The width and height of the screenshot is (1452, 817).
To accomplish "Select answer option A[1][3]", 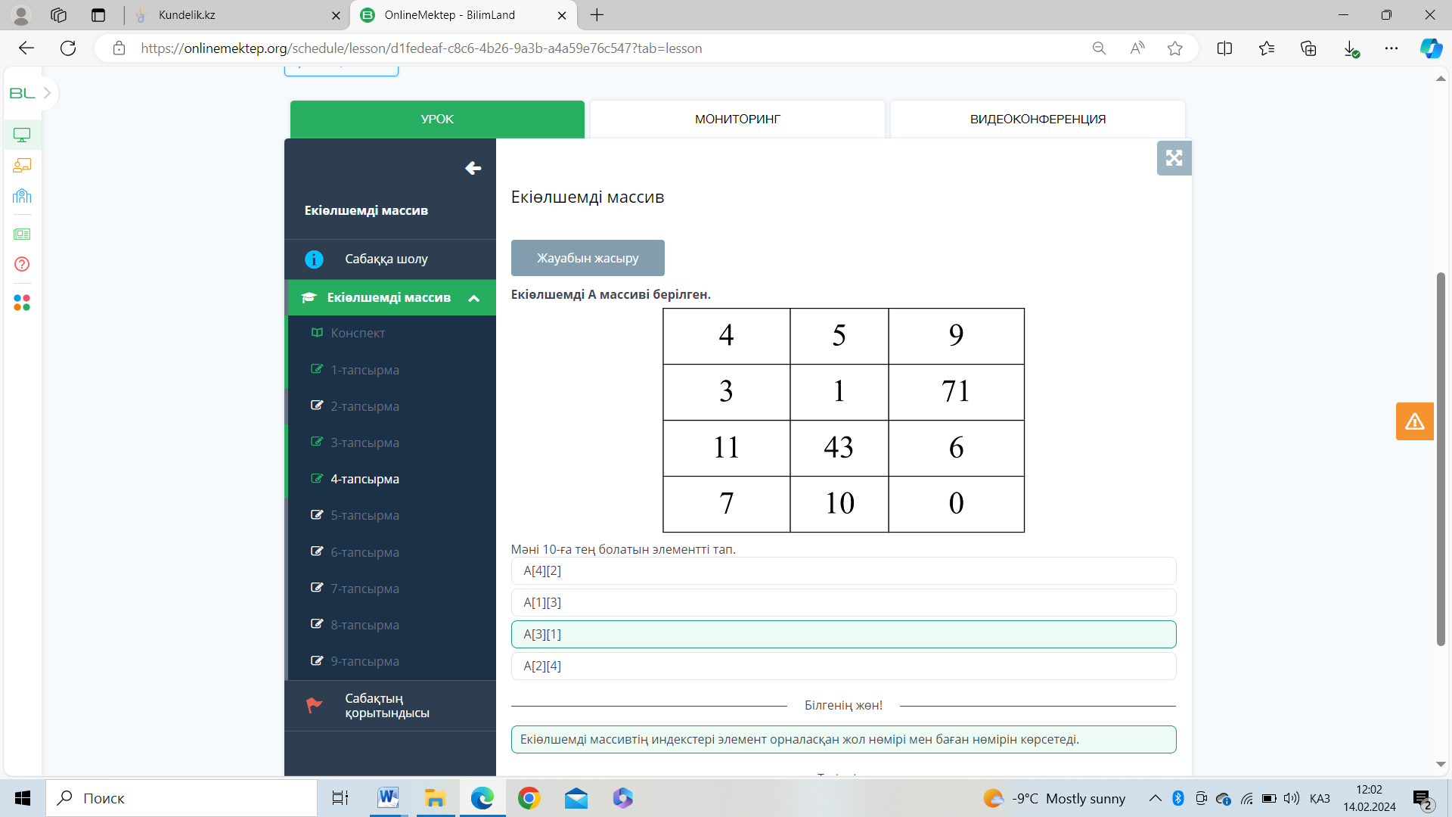I will (843, 603).
